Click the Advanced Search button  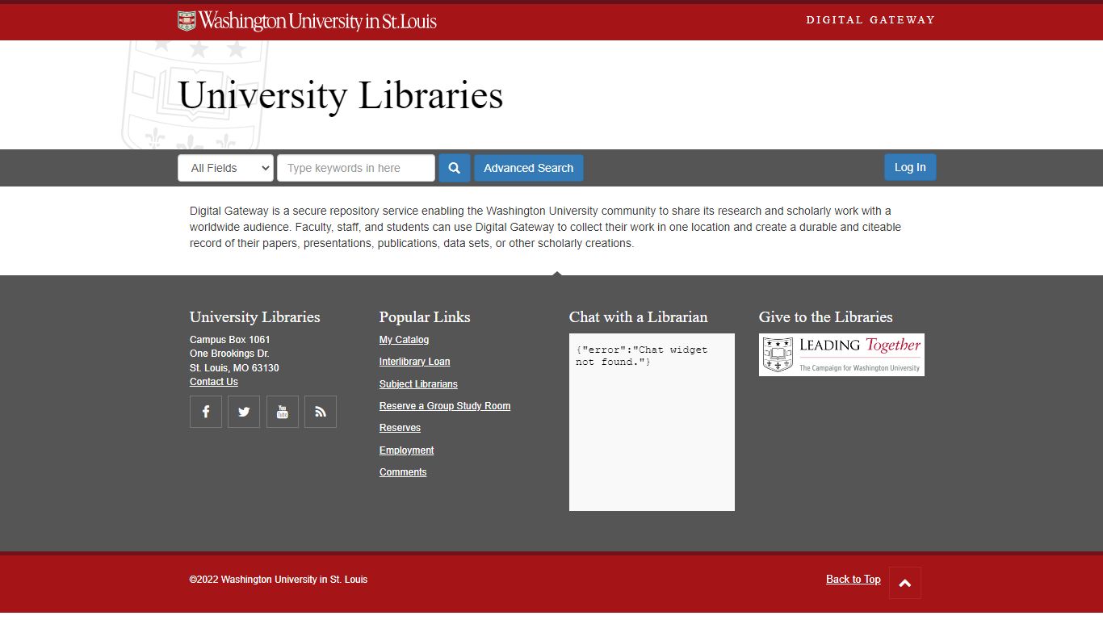point(528,168)
